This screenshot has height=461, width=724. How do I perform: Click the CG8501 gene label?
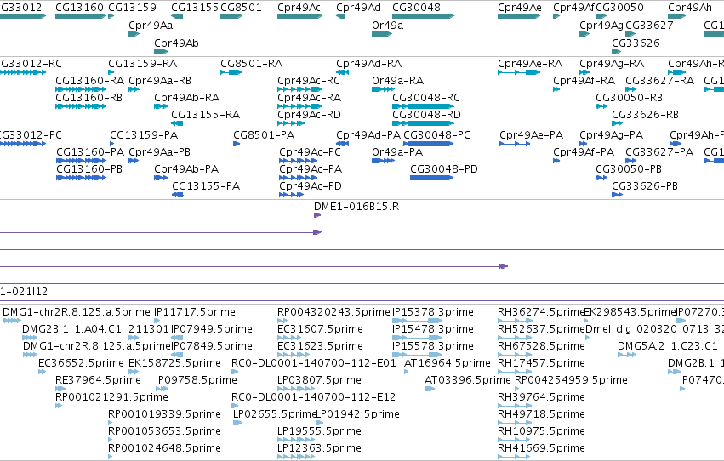241,8
